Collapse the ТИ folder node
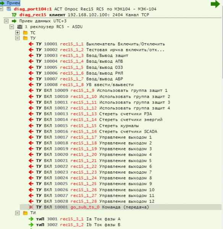This screenshot has height=229, width=223. (17, 213)
